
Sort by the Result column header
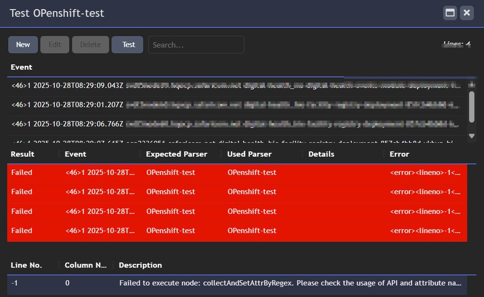[x=23, y=154]
